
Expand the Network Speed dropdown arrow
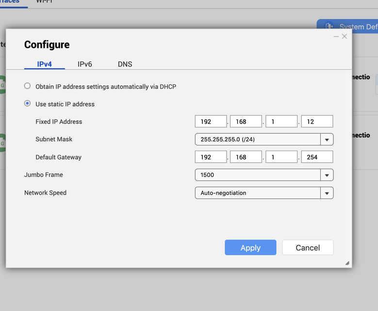(x=327, y=193)
